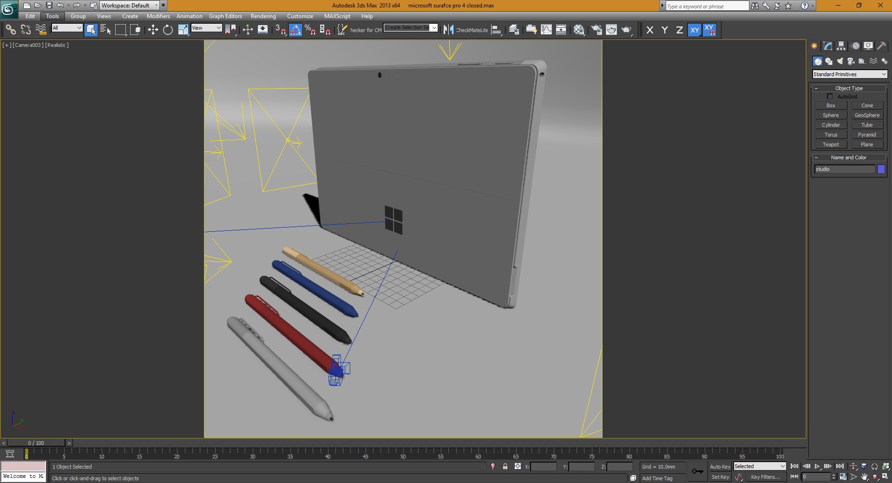Click the Play Animation button
Viewport: 892px width, 483px height.
pyautogui.click(x=817, y=466)
